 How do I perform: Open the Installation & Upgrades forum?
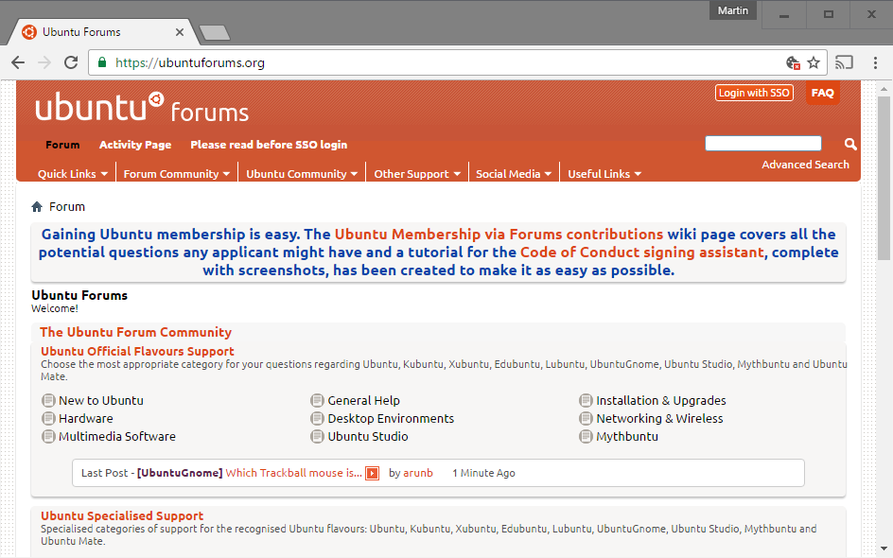click(x=660, y=400)
